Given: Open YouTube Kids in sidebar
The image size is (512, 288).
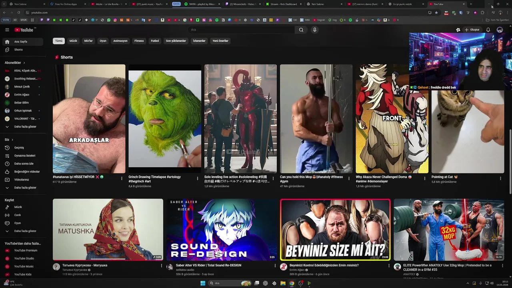Looking at the screenshot, I should click(22, 274).
